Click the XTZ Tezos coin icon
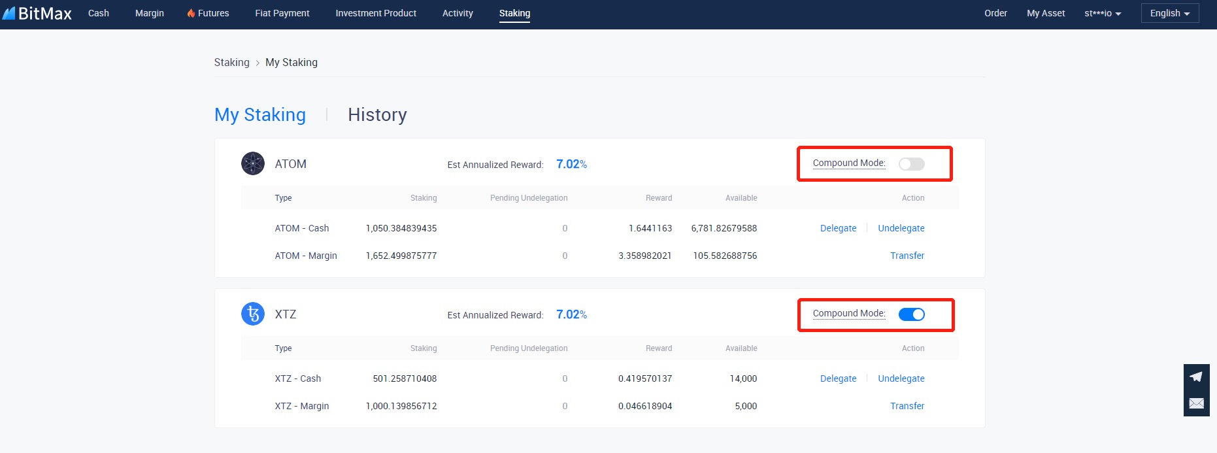1217x453 pixels. coord(253,314)
